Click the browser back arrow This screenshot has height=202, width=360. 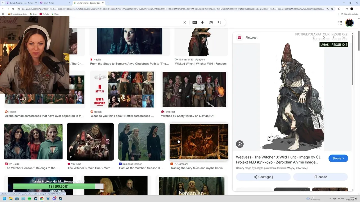click(x=3, y=9)
